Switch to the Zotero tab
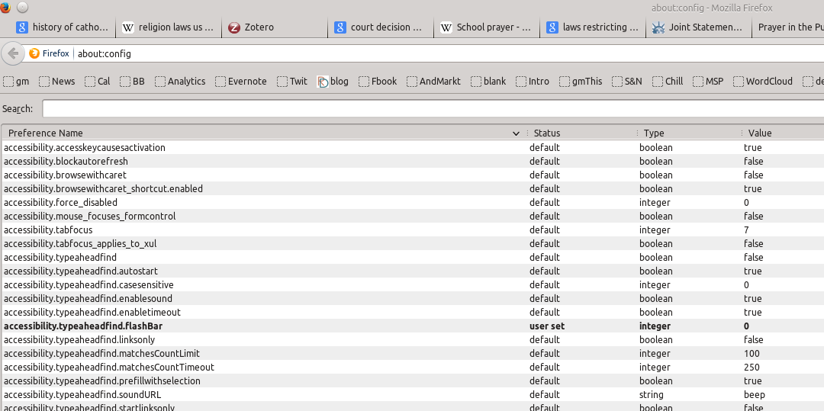 275,27
